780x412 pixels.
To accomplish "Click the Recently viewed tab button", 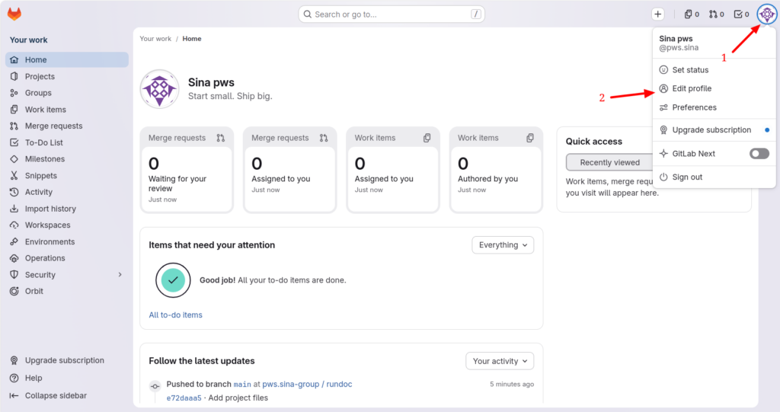I will (x=610, y=162).
